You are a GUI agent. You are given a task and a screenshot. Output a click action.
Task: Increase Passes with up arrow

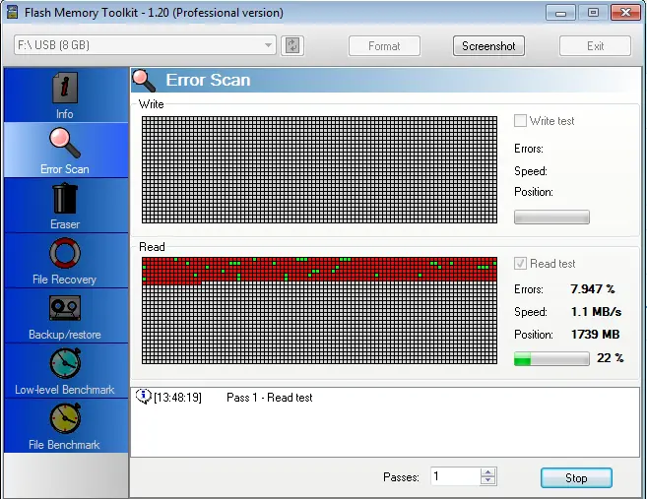click(x=488, y=472)
